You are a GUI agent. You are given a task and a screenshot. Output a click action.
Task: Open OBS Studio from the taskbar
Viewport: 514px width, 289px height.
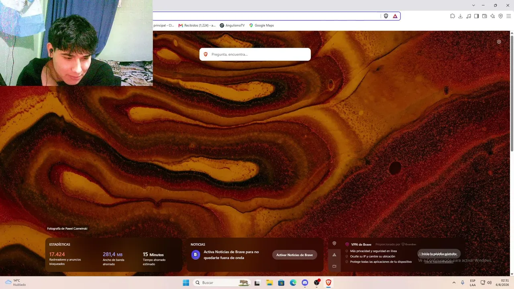(x=317, y=283)
